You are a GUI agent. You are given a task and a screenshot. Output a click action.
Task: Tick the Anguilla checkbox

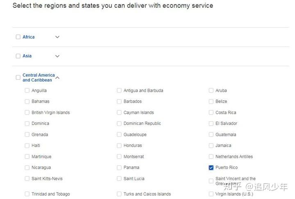[27, 91]
